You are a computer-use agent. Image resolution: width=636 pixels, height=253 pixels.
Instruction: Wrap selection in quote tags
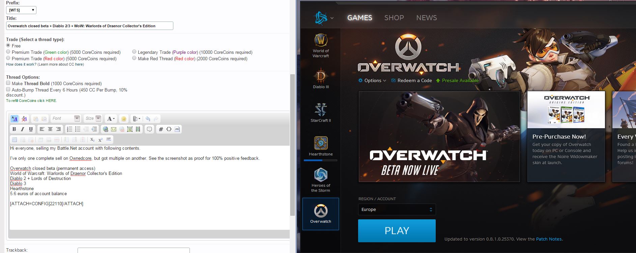149,129
